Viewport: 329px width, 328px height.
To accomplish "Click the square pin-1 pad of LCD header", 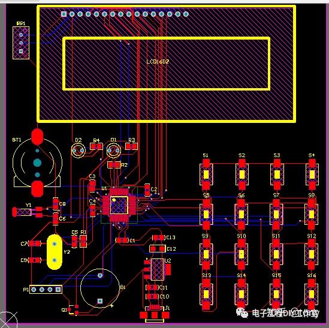I will click(64, 14).
